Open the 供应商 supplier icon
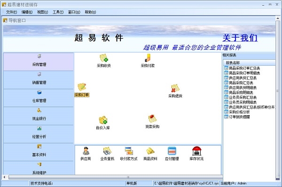This screenshot has height=187, width=282. click(x=86, y=151)
